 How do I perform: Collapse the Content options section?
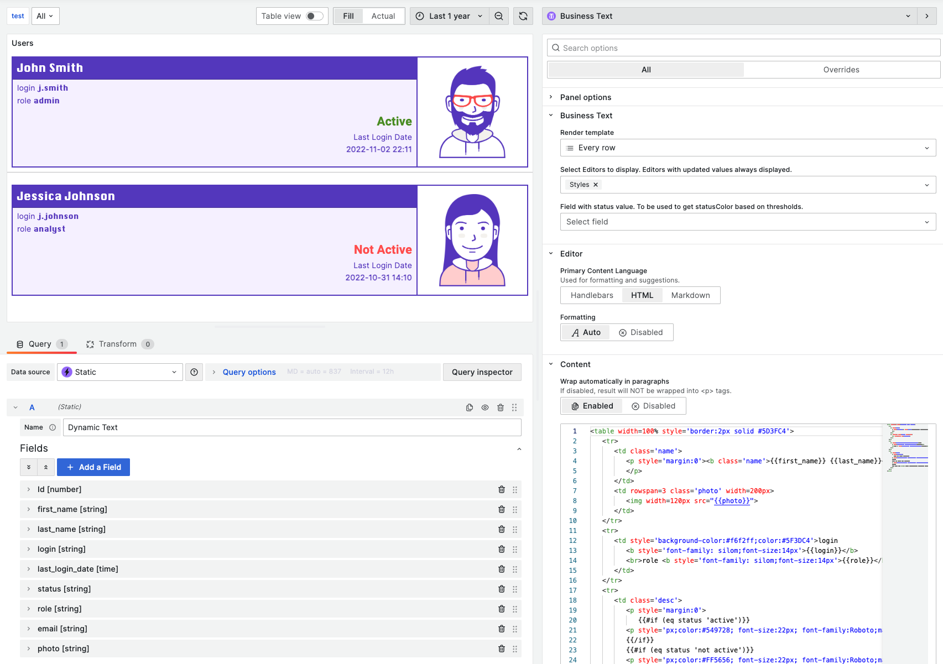point(575,364)
